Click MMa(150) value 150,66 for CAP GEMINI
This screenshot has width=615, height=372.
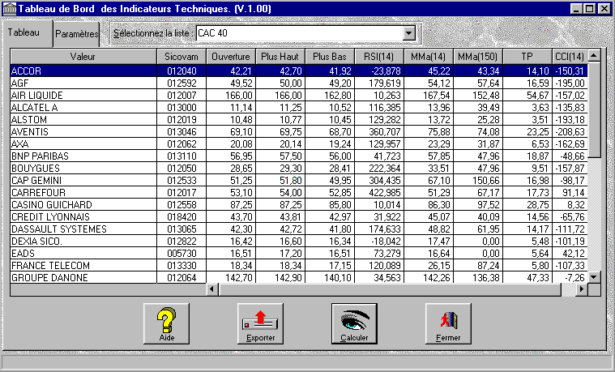[486, 181]
